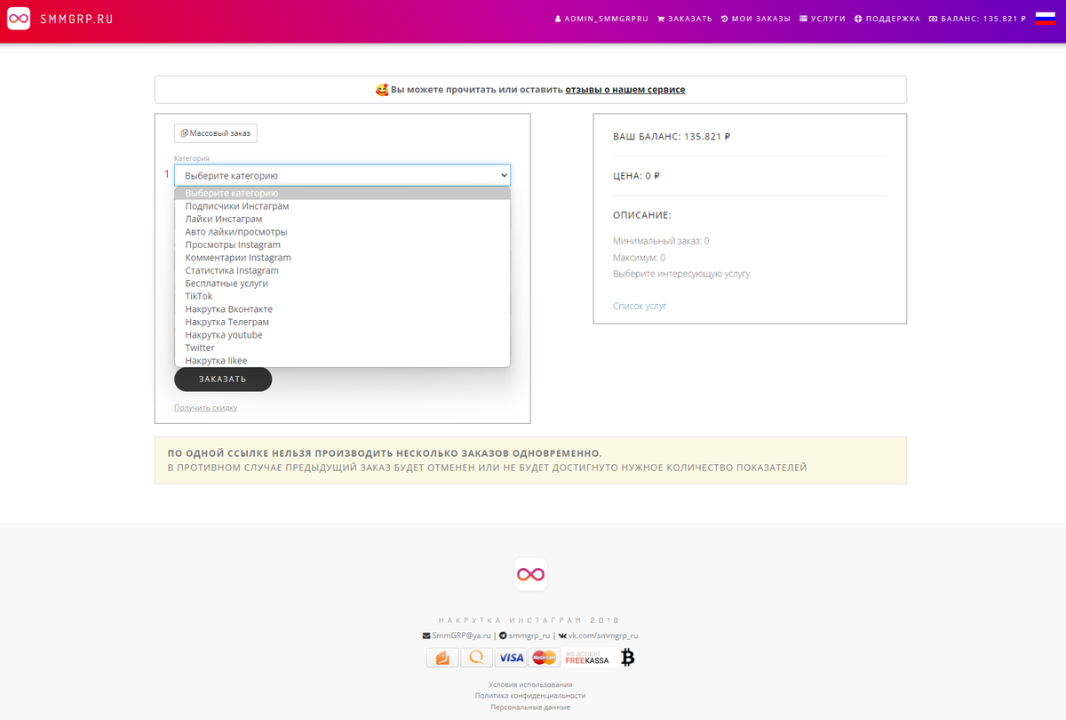Click the orange wallet payment icon

pyautogui.click(x=442, y=658)
